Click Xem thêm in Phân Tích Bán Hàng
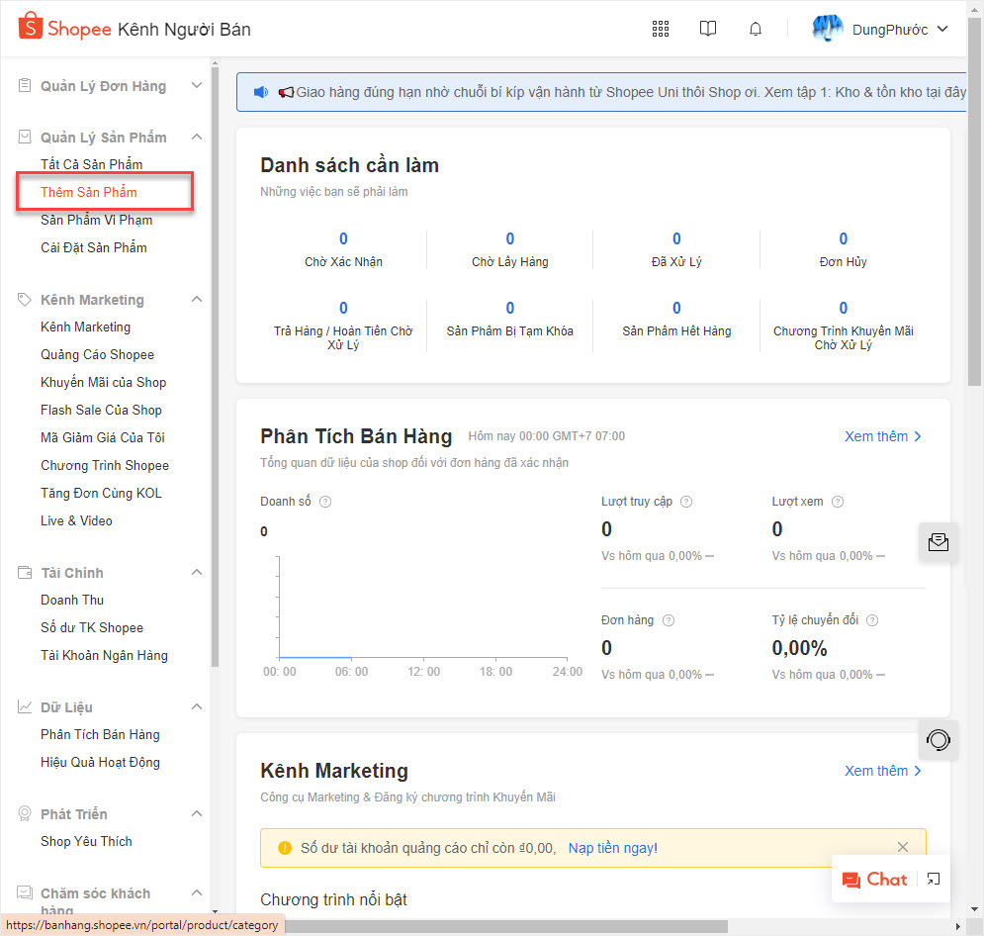The height and width of the screenshot is (936, 984). 882,436
